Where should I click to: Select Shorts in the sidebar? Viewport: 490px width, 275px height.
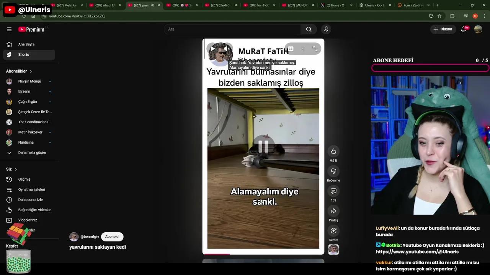29,55
